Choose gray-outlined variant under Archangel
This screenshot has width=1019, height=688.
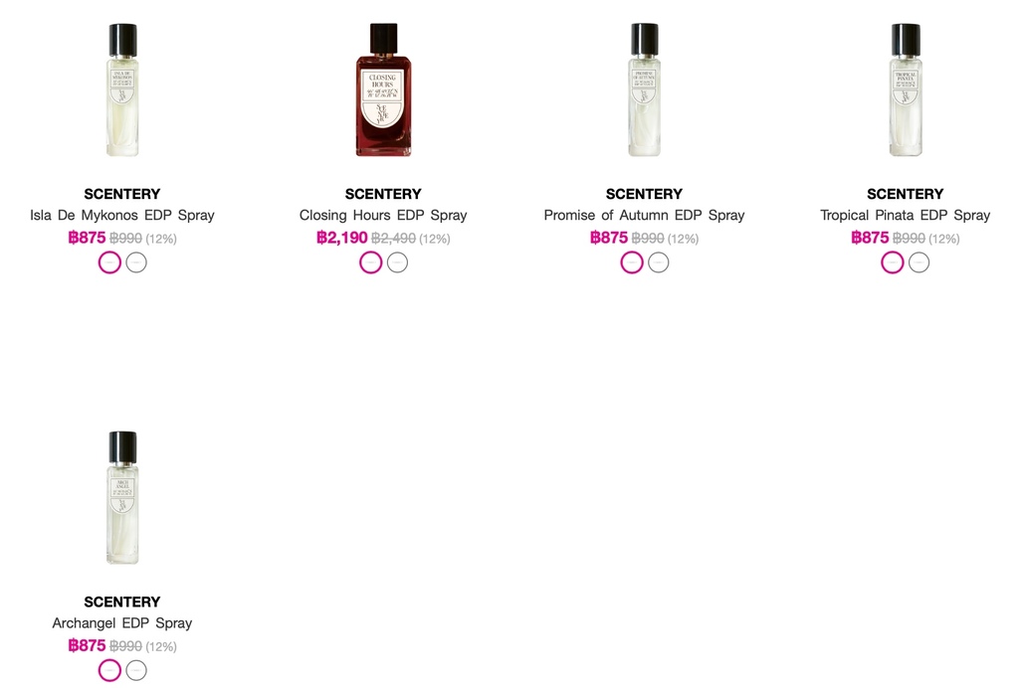click(x=136, y=670)
